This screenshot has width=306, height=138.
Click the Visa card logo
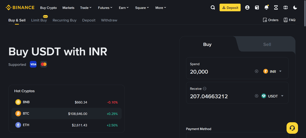tap(33, 64)
